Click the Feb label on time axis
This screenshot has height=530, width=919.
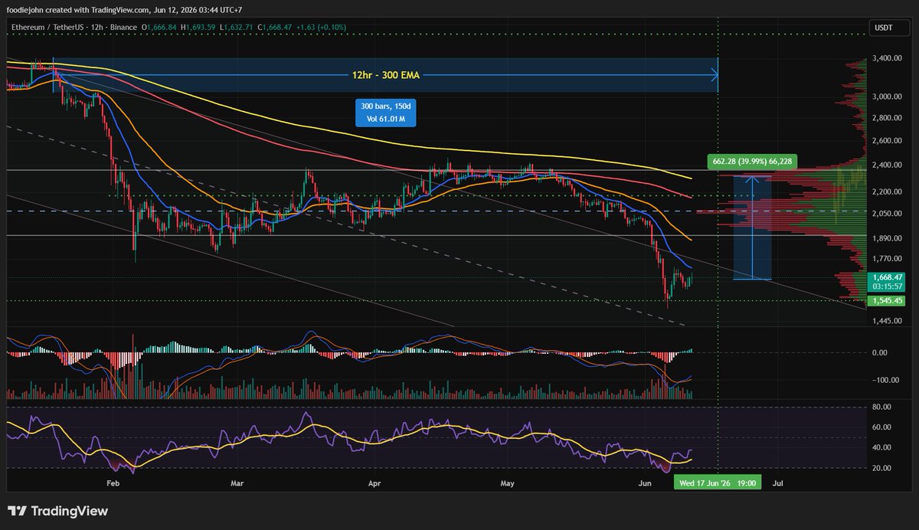pyautogui.click(x=113, y=483)
